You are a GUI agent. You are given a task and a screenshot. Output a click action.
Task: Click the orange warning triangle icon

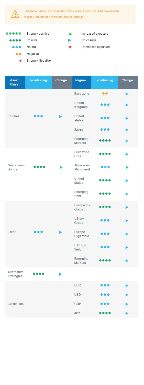tap(15, 14)
